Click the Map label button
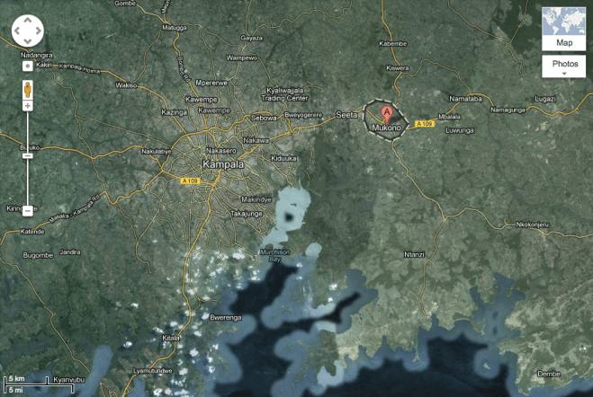Screen dimensions: 593x397 point(563,42)
